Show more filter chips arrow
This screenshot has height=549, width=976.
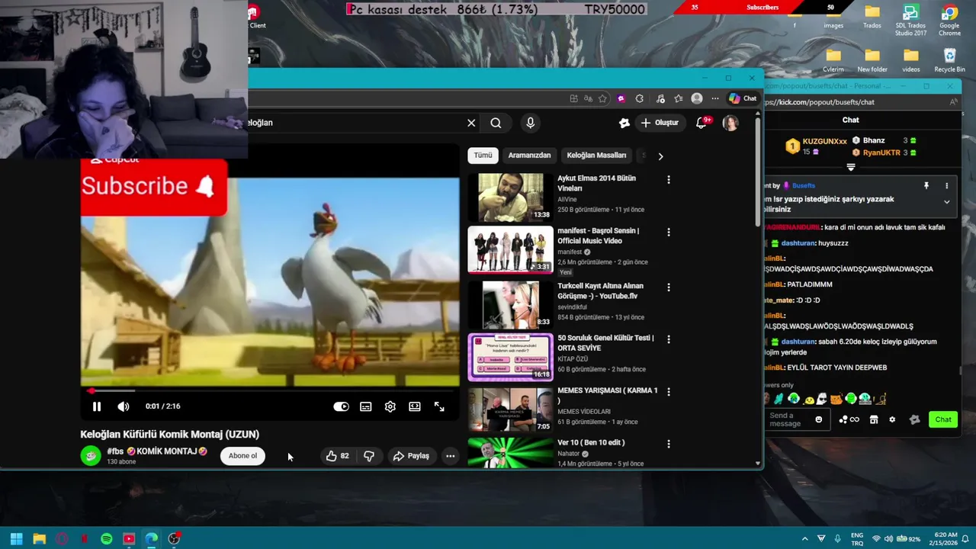point(660,156)
